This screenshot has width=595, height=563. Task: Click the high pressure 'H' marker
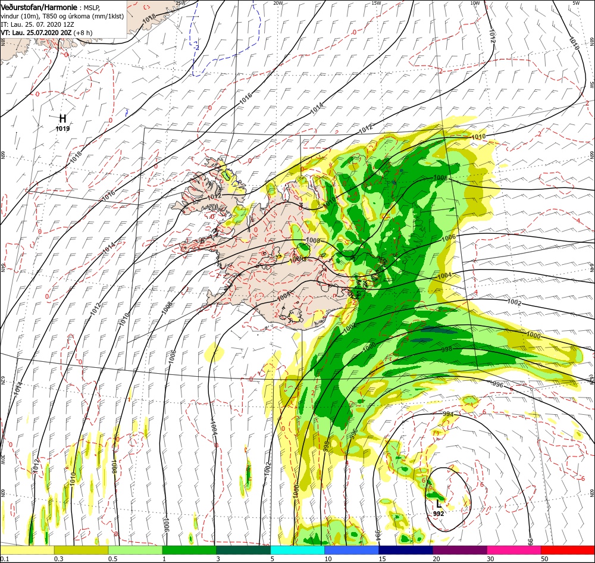coord(62,119)
